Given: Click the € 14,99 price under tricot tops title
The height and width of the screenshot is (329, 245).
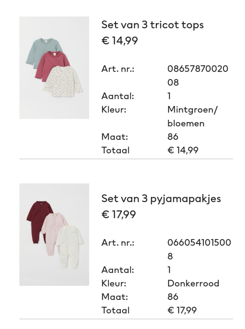Looking at the screenshot, I should click(120, 40).
